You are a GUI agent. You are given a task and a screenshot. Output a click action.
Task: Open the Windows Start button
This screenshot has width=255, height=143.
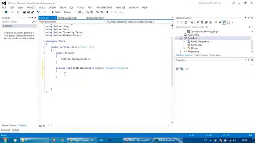(x=4, y=140)
